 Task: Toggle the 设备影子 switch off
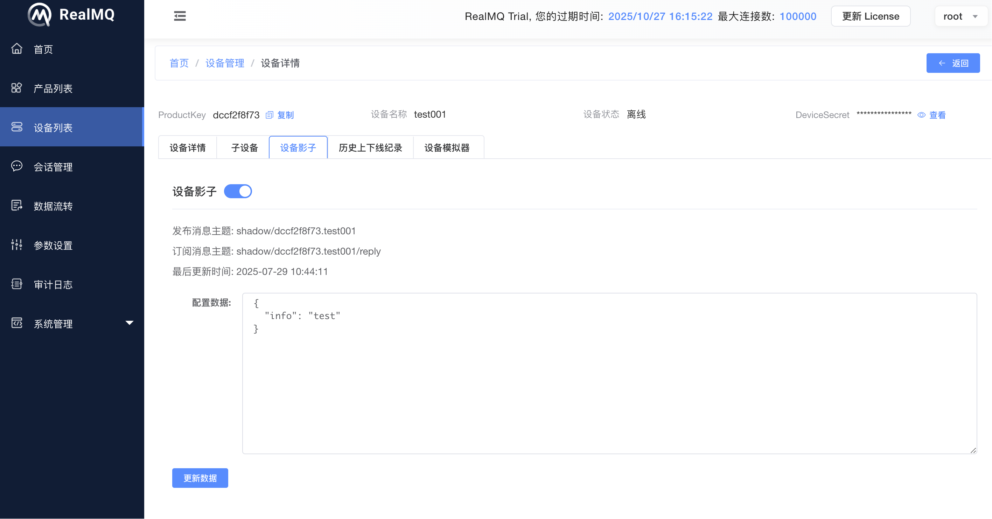pyautogui.click(x=238, y=192)
